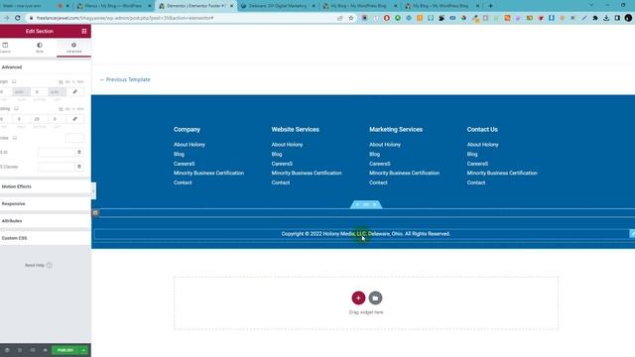
Task: Click About Holony under Company
Action: [190, 145]
